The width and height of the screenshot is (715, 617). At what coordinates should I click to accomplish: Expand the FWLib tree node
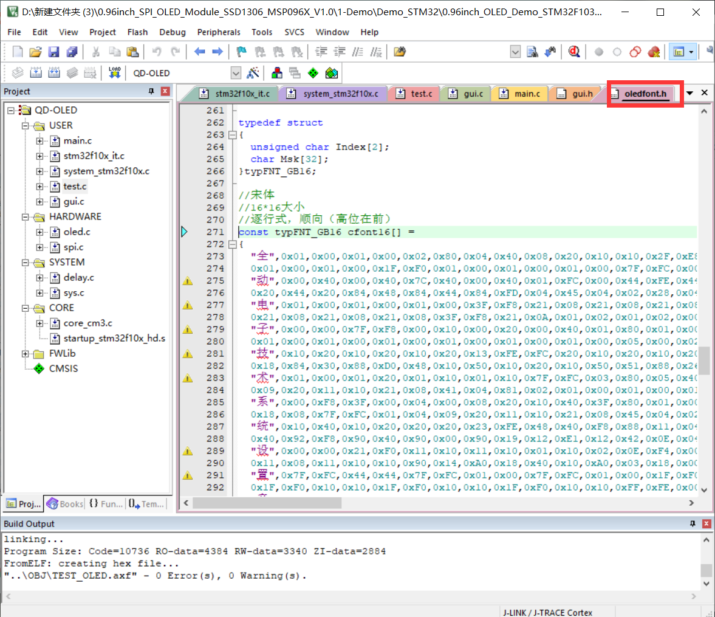tap(24, 353)
